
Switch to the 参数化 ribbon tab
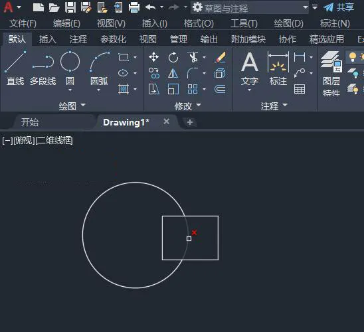coord(114,39)
